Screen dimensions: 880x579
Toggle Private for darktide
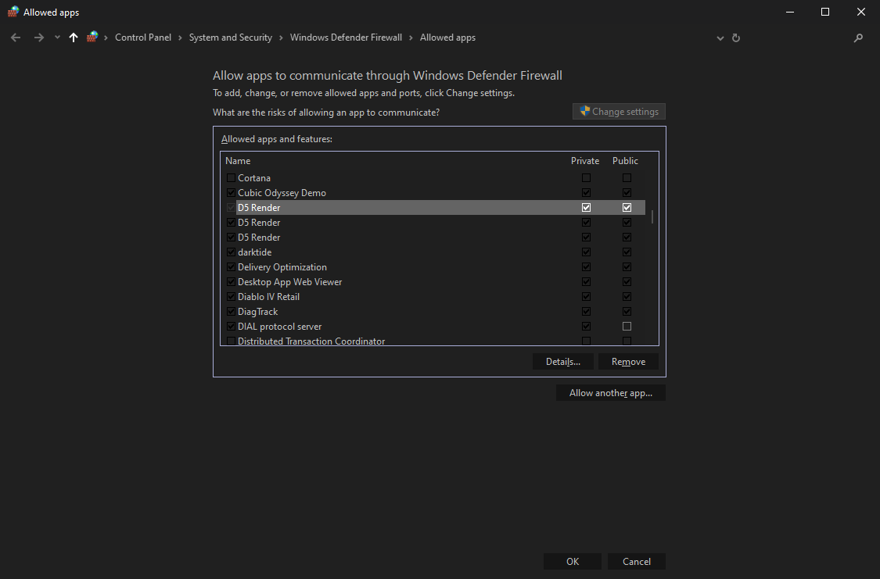[586, 252]
